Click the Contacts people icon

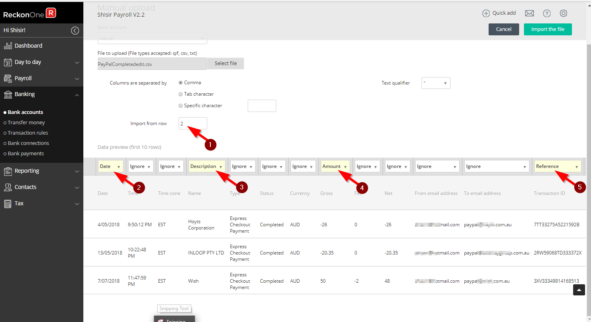(x=8, y=187)
